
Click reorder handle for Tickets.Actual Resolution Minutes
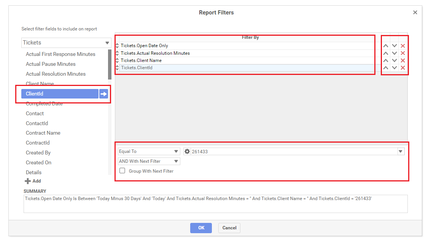click(117, 53)
